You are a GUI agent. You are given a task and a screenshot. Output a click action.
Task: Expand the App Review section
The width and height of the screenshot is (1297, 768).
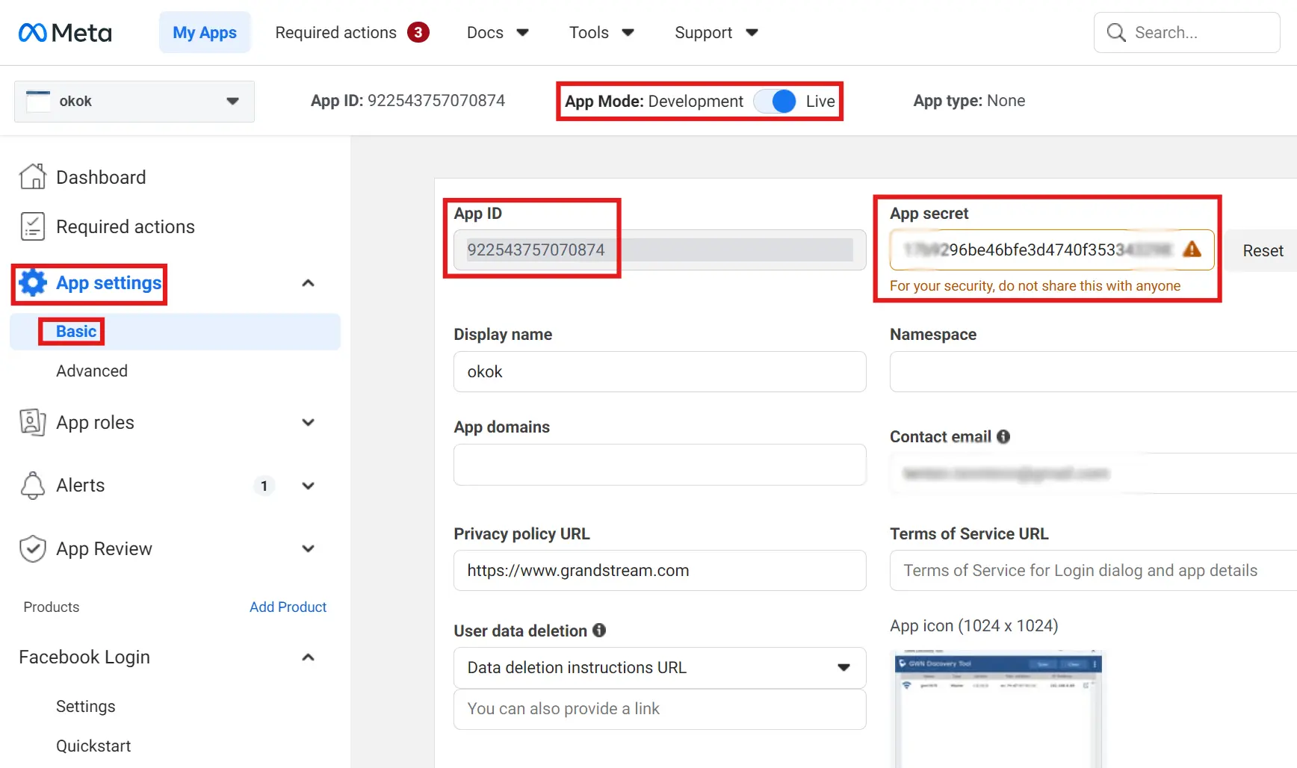[308, 548]
